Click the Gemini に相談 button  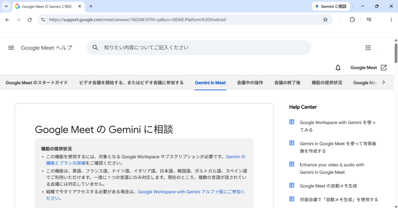click(331, 6)
